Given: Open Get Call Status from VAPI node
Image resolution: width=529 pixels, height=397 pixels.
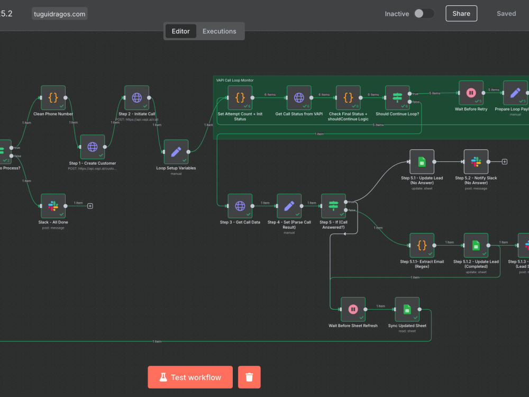Looking at the screenshot, I should (299, 97).
